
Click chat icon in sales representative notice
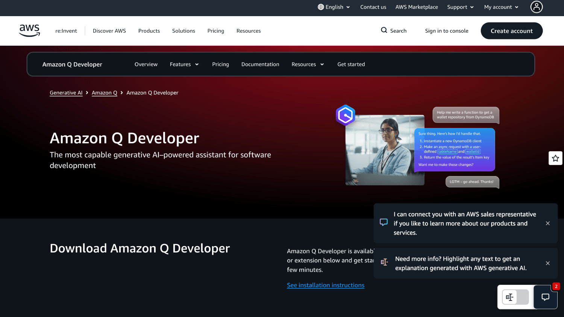(384, 222)
